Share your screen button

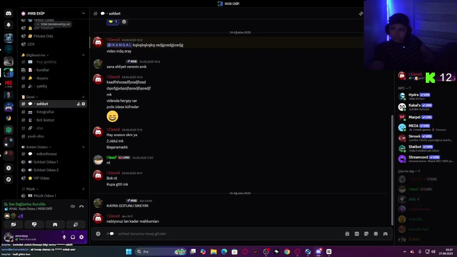tap(34, 225)
